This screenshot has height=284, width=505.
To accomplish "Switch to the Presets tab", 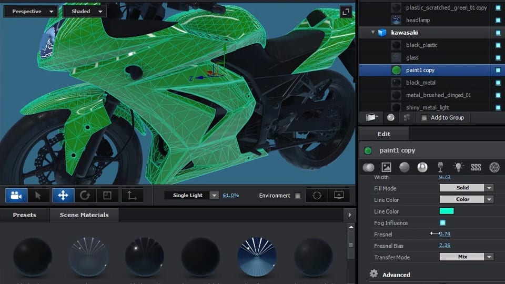I will 25,215.
